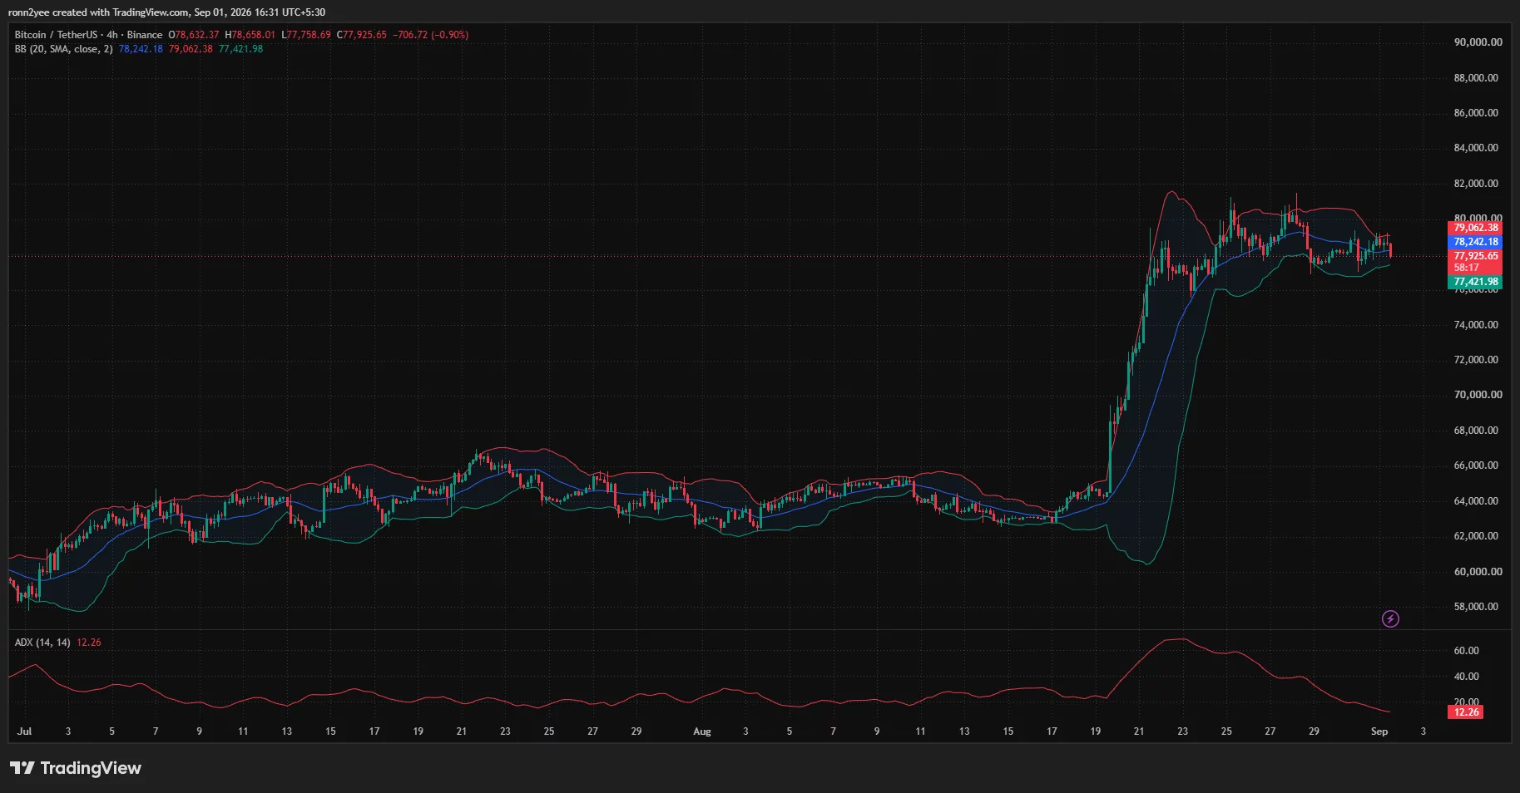The height and width of the screenshot is (793, 1520).
Task: Click the 72,000.00 price axis label
Action: point(1476,360)
